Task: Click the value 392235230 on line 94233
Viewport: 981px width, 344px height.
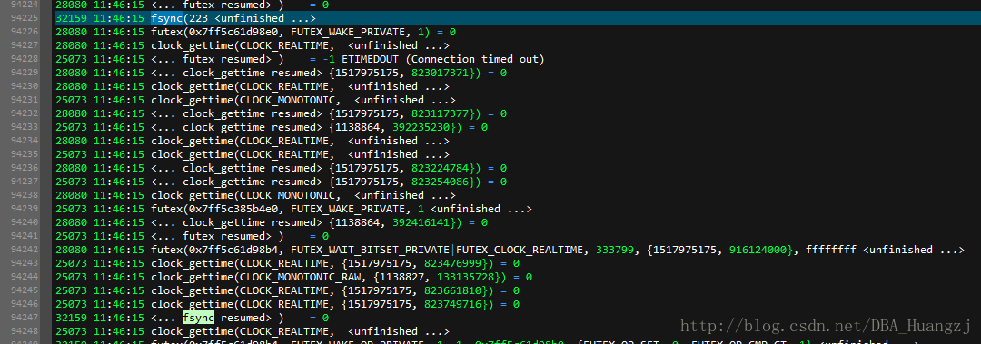Action: coord(421,128)
